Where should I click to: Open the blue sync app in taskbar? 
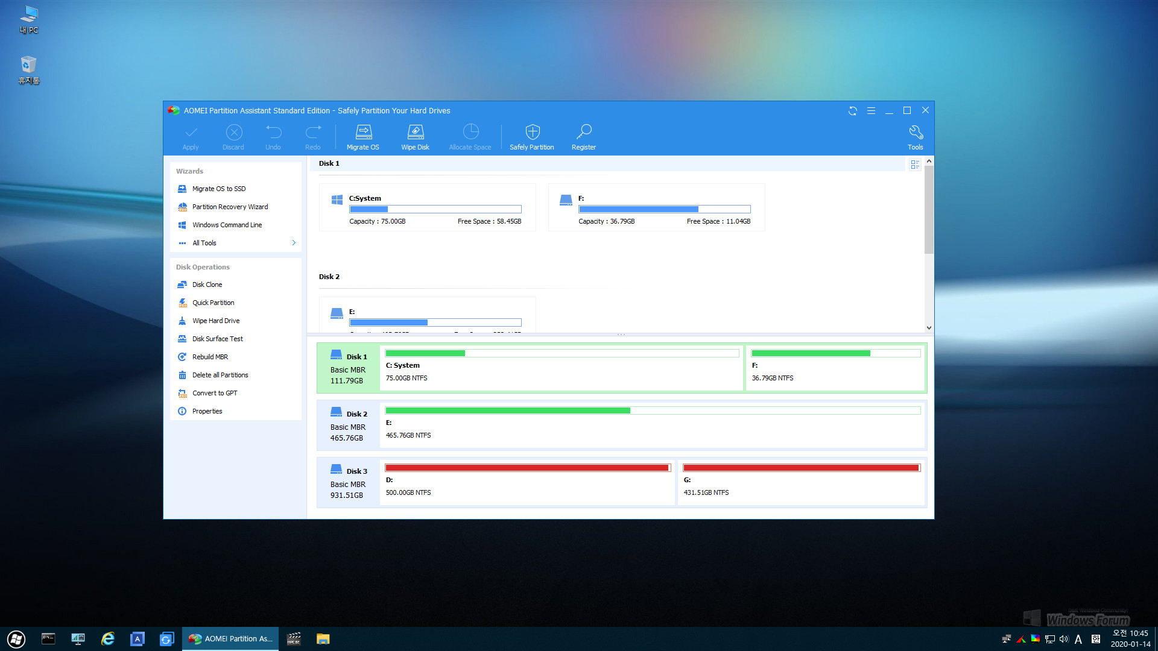166,639
